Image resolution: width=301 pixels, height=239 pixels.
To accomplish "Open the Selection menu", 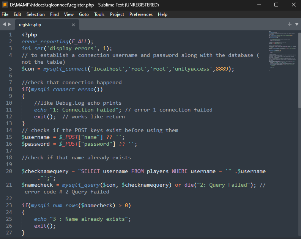I will pos(36,14).
